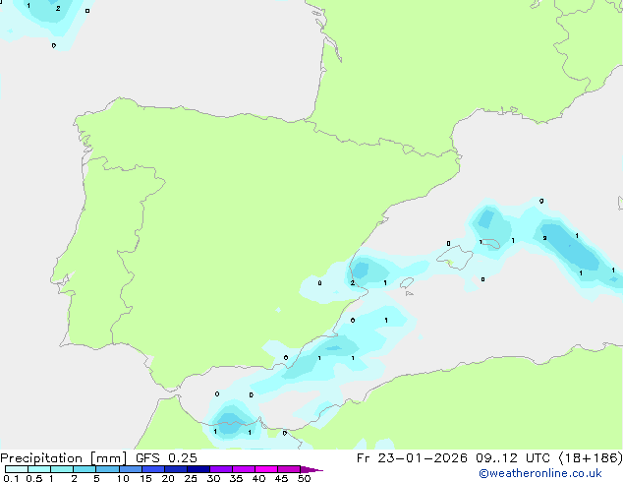Click the legend scale label 5
Viewport: 623px width, 482px height.
click(x=96, y=478)
